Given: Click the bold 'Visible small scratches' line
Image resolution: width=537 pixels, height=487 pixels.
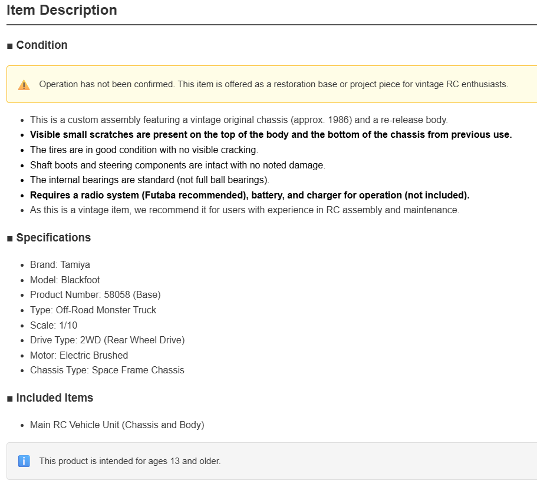Looking at the screenshot, I should [x=271, y=134].
